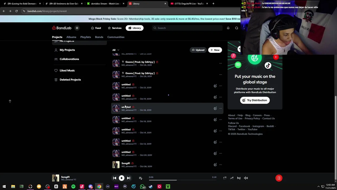Open WhatsApp from the taskbar
The height and width of the screenshot is (190, 337).
coord(142,187)
